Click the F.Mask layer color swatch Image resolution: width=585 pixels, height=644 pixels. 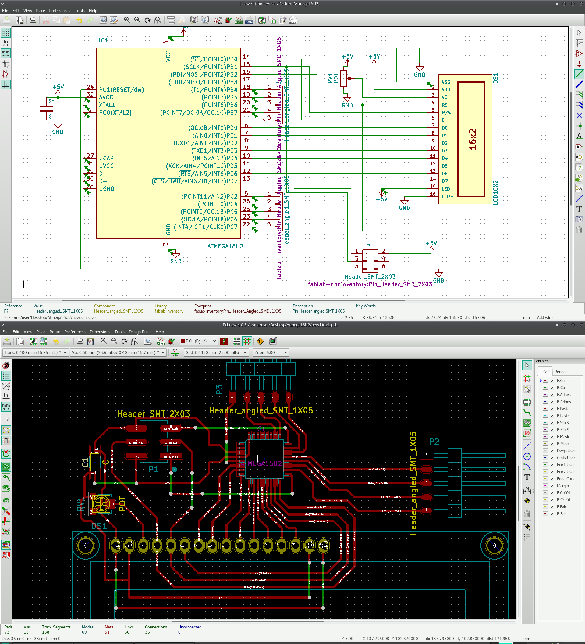click(545, 437)
